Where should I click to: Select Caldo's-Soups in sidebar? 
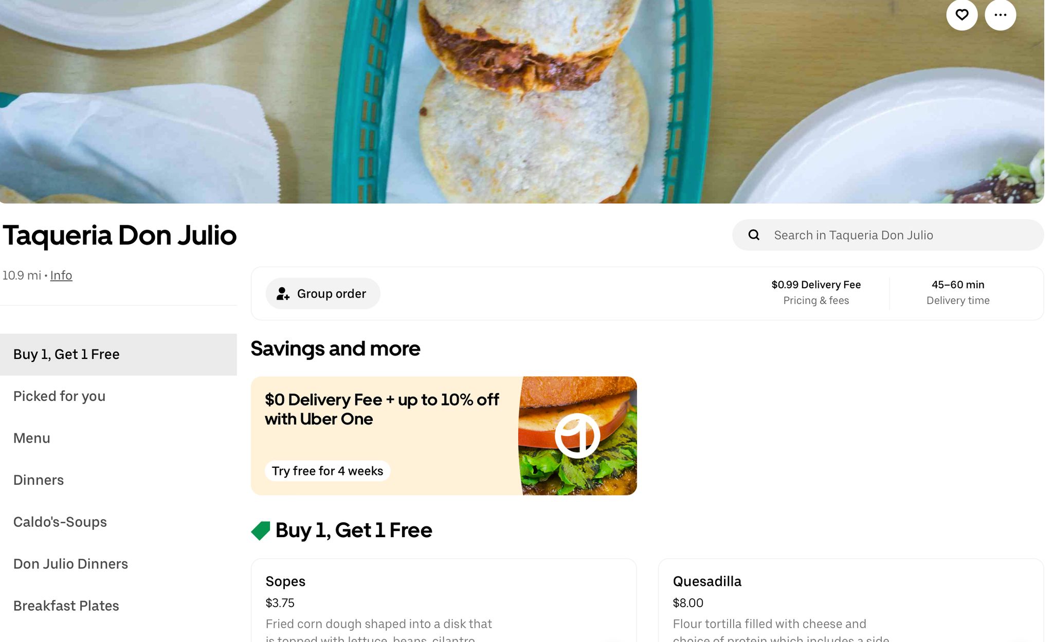pyautogui.click(x=118, y=522)
